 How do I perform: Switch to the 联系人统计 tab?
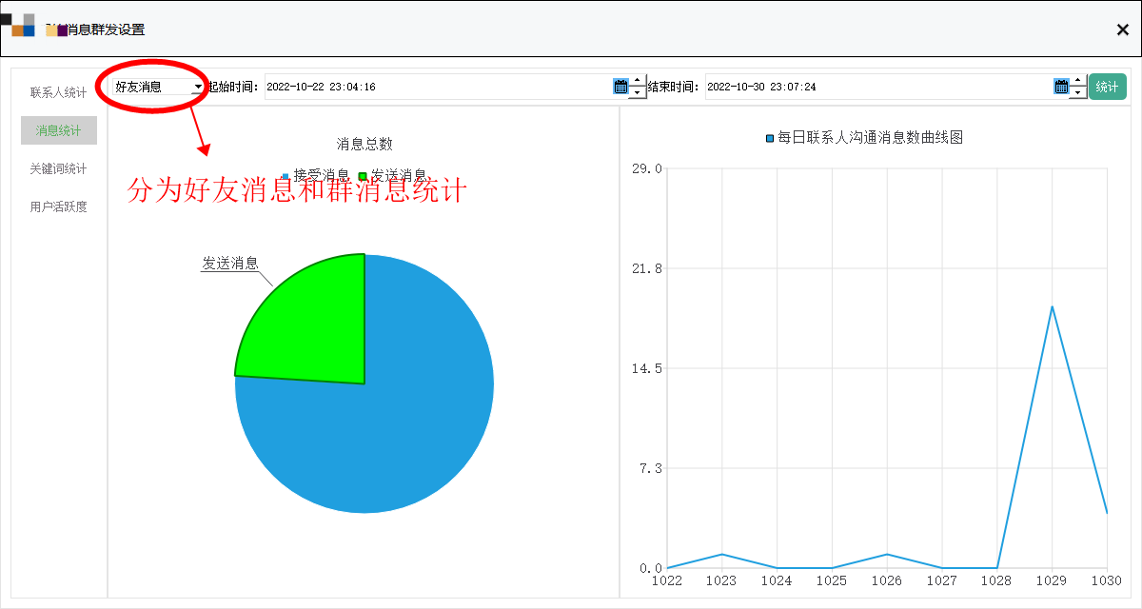click(58, 92)
